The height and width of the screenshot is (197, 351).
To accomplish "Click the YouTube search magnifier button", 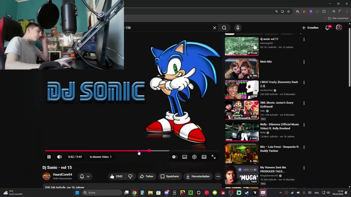I will click(x=224, y=28).
